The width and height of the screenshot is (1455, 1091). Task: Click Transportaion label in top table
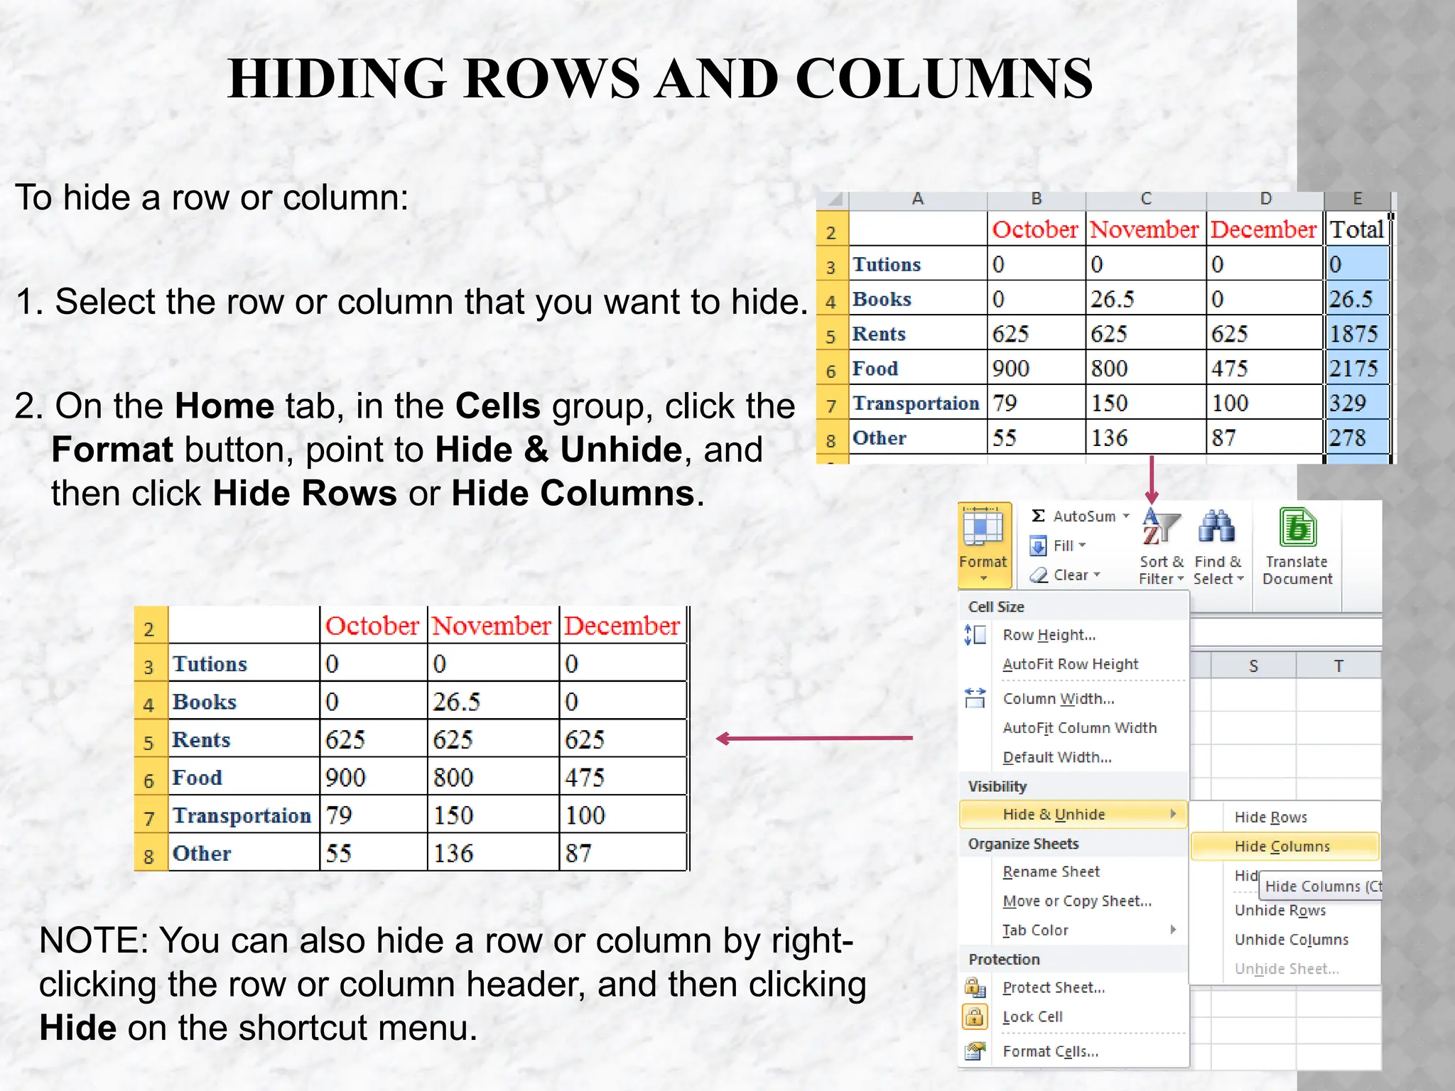[916, 403]
